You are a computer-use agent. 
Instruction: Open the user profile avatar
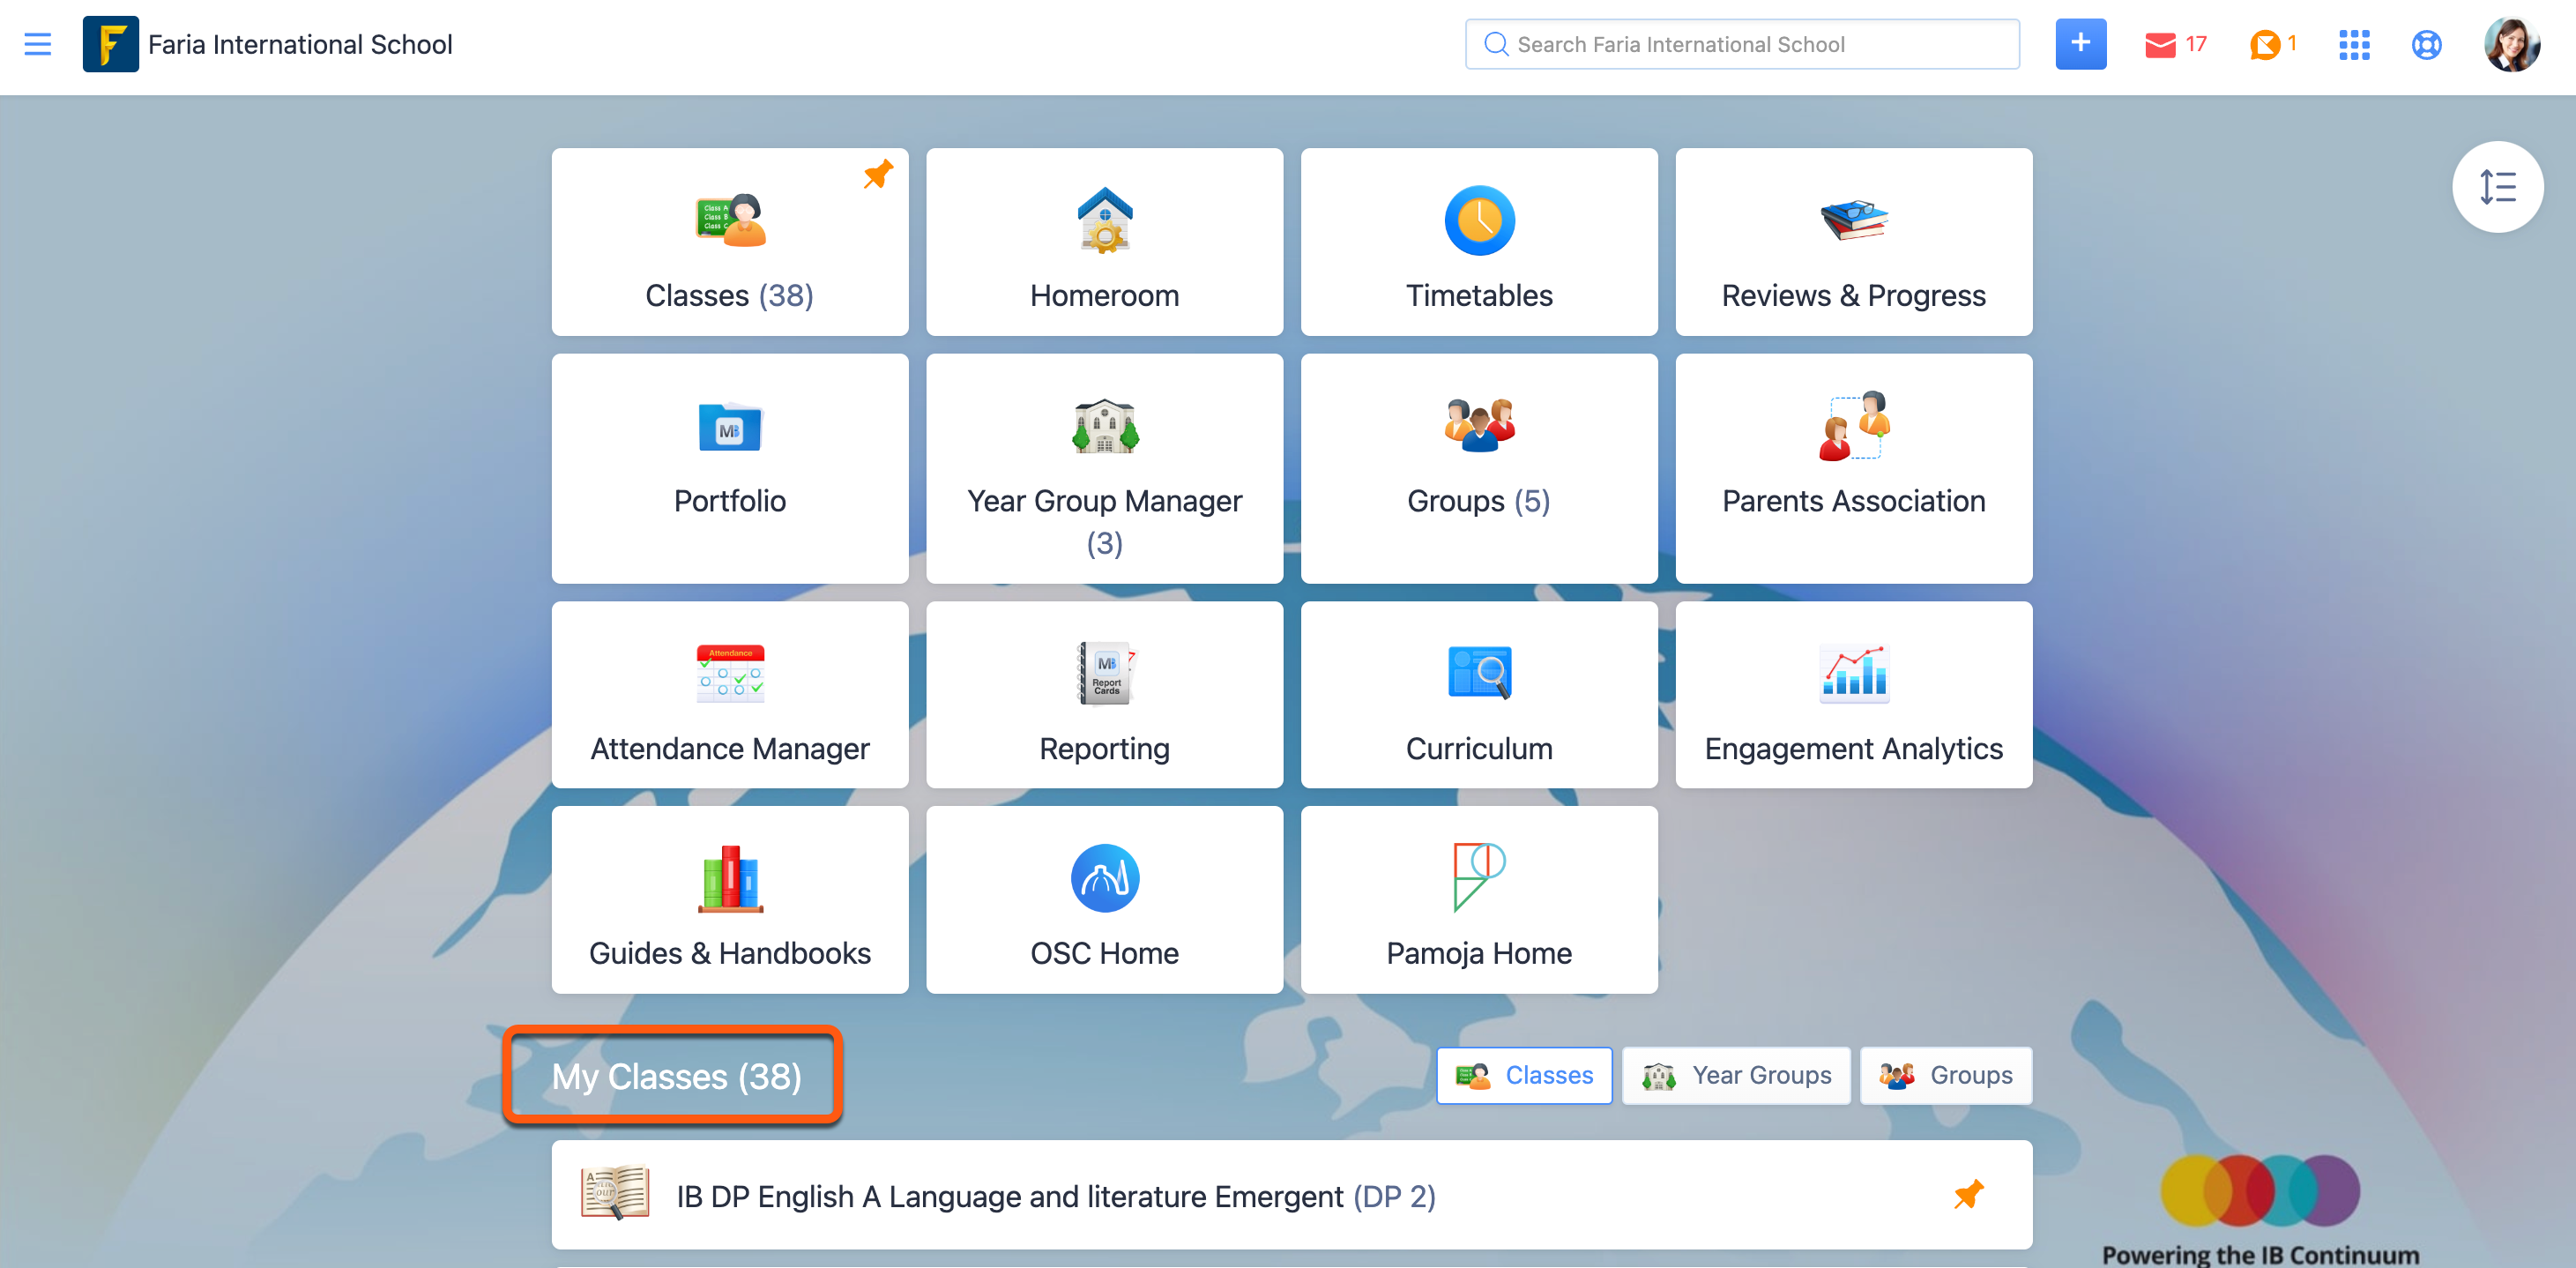click(2511, 44)
